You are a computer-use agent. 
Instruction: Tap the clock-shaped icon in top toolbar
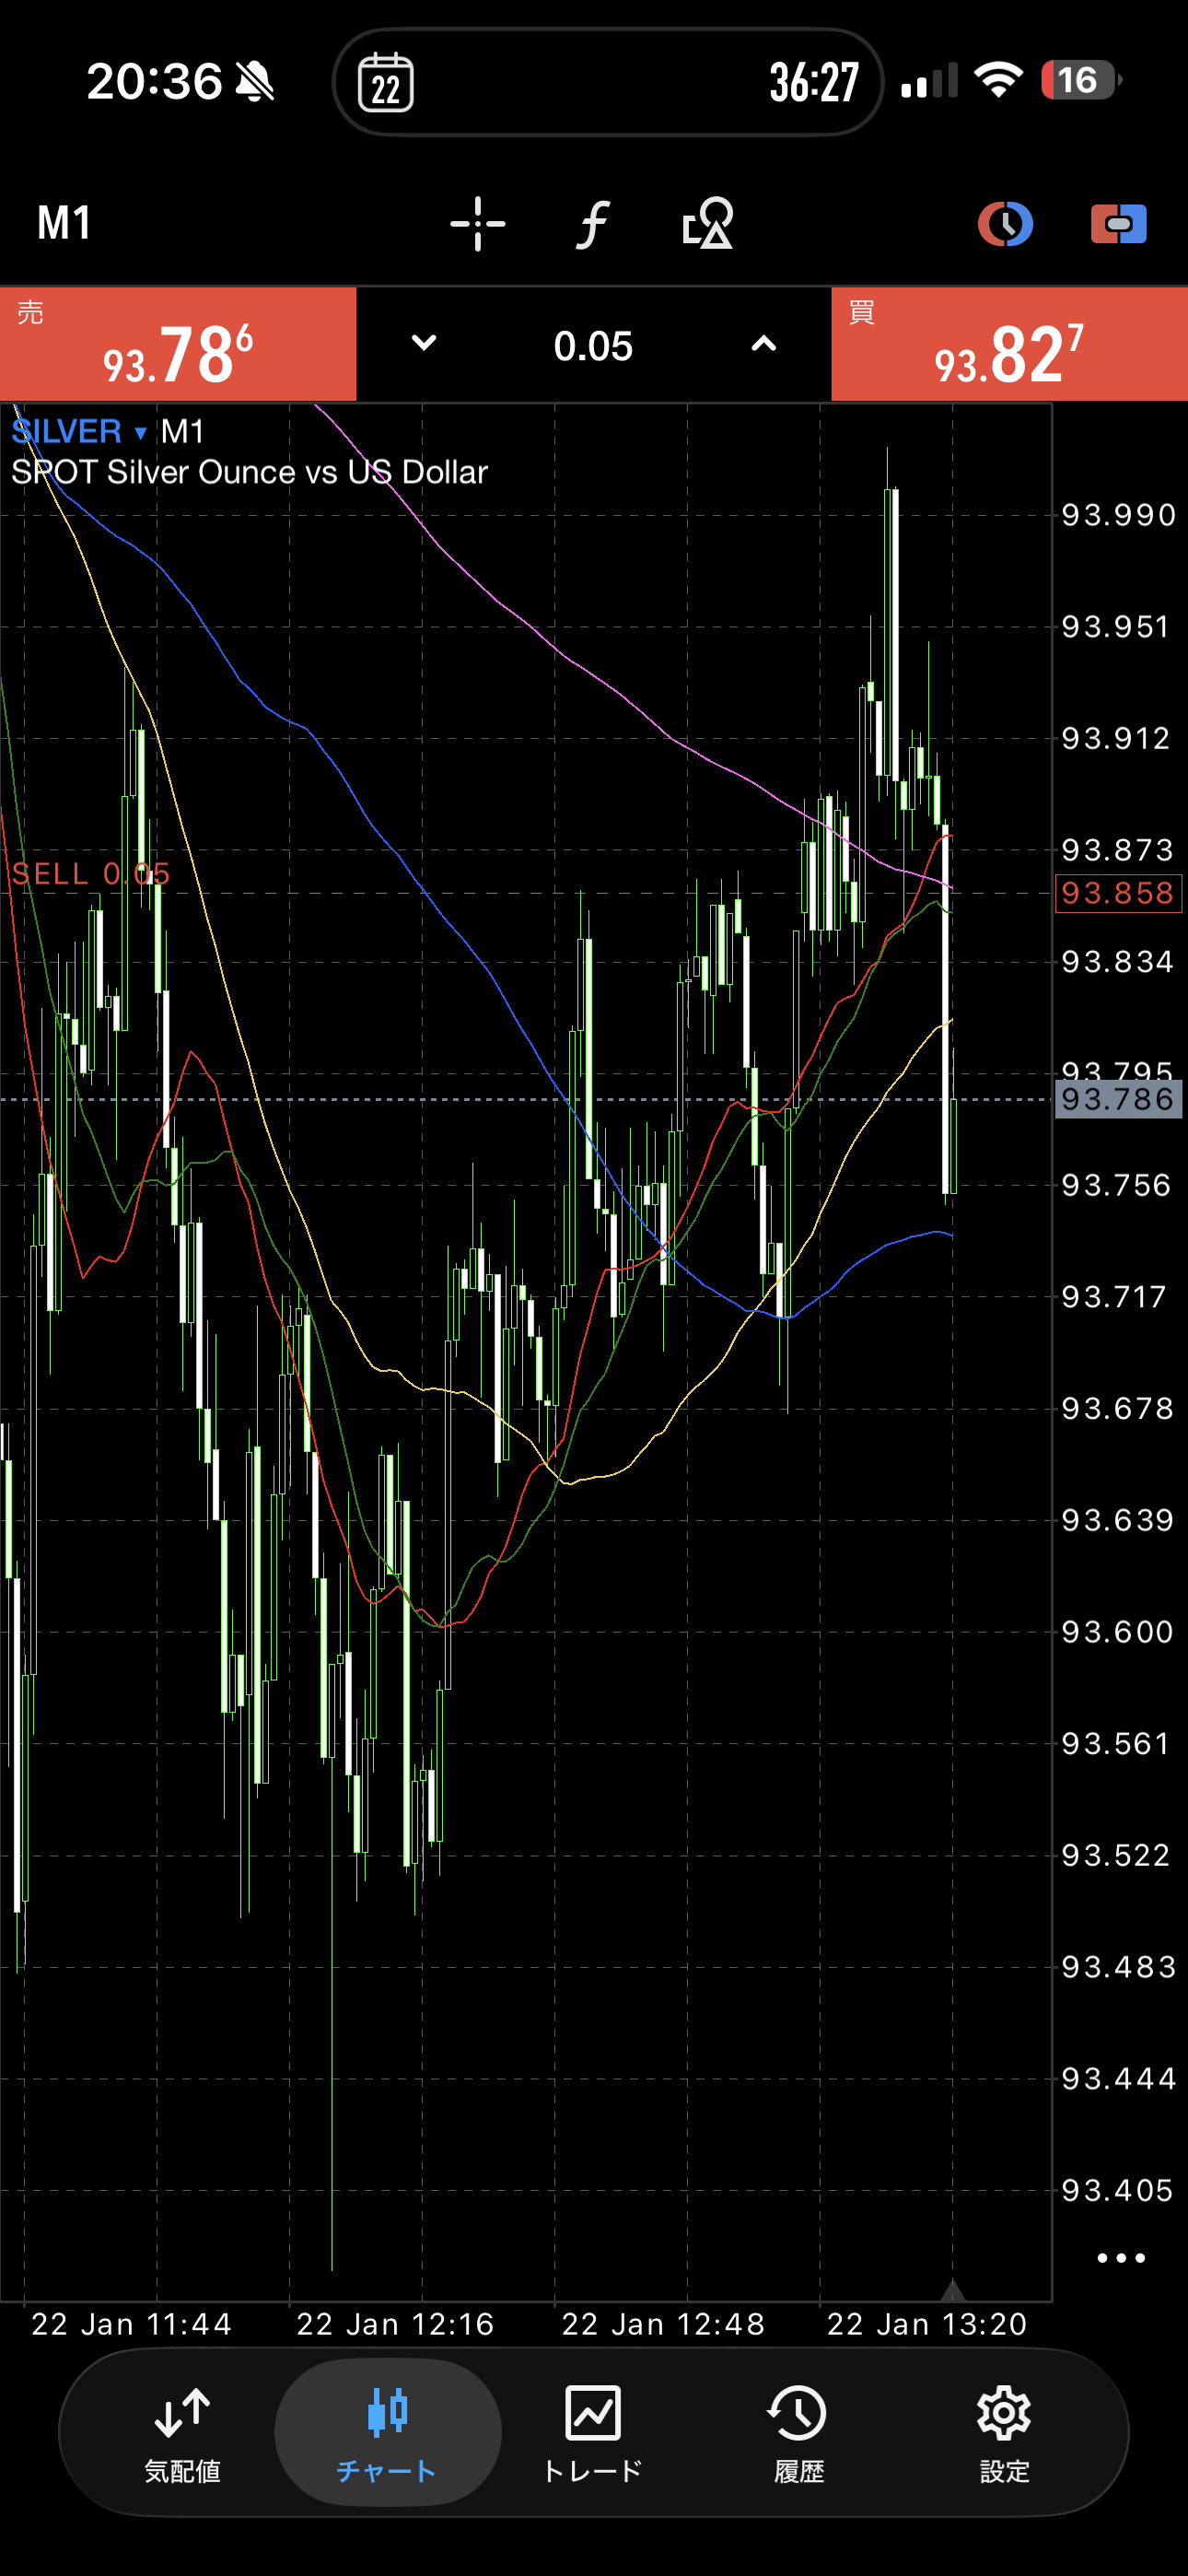[x=1005, y=223]
